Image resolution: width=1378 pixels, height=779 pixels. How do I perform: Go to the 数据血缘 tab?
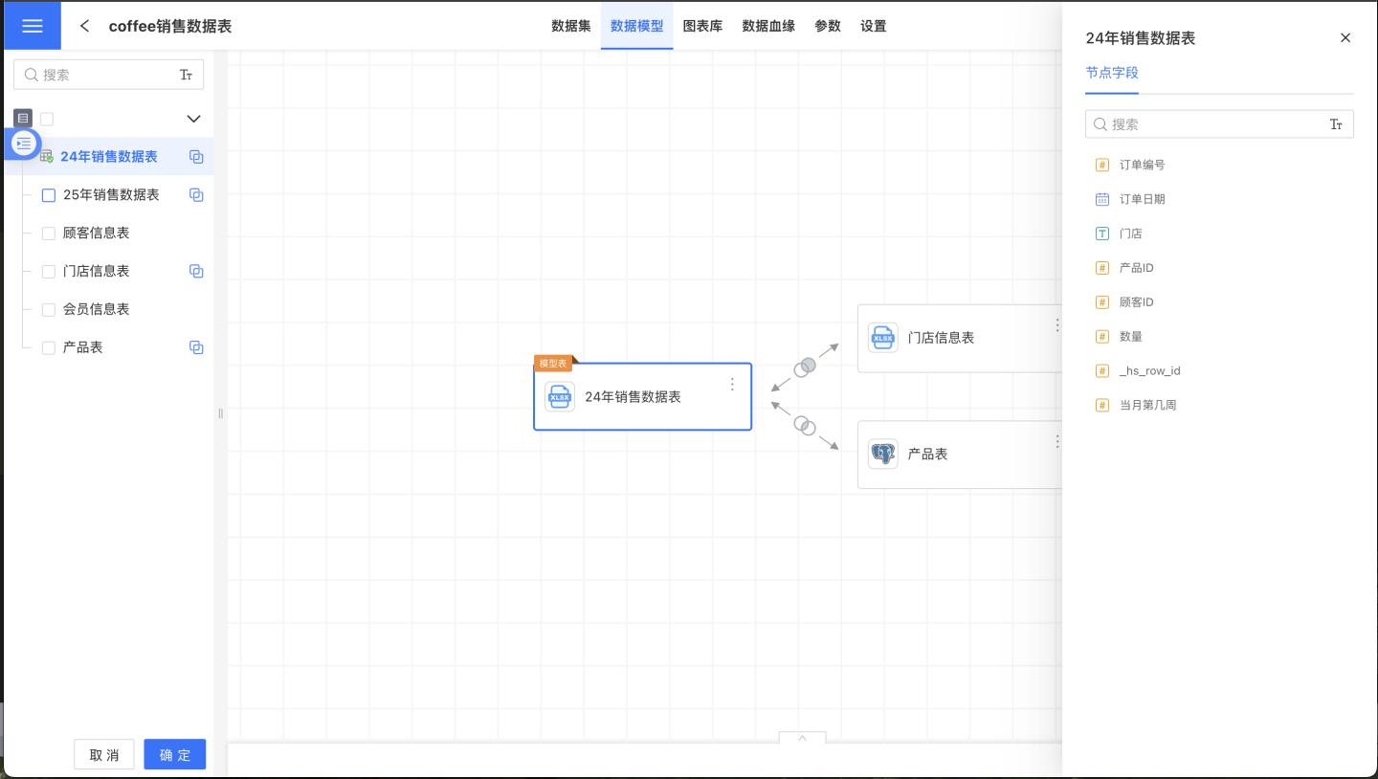768,26
